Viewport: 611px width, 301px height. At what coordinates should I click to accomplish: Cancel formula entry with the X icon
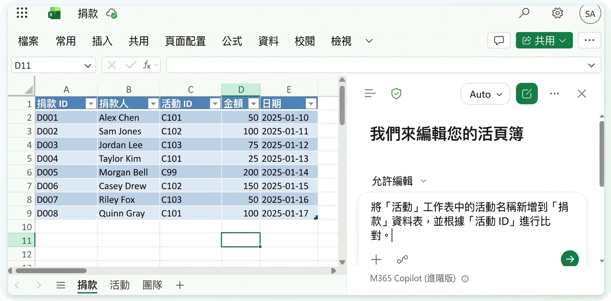point(112,65)
